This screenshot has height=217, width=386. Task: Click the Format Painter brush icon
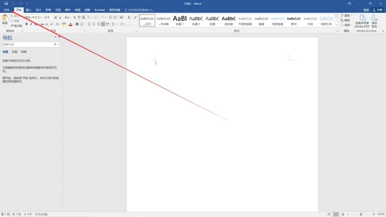(11, 25)
